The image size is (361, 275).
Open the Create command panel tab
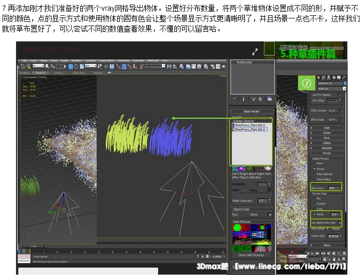click(319, 78)
